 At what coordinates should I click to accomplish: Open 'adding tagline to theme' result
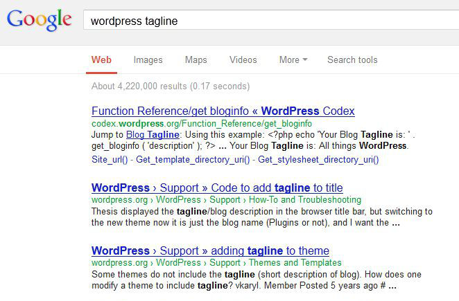coord(210,250)
